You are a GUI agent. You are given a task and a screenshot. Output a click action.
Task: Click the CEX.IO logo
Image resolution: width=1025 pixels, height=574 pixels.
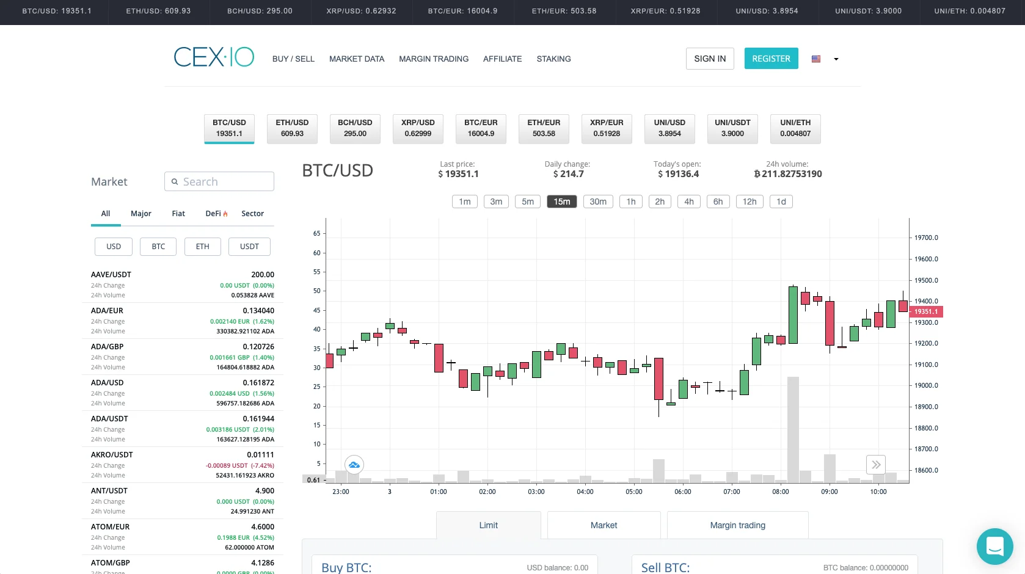click(213, 57)
